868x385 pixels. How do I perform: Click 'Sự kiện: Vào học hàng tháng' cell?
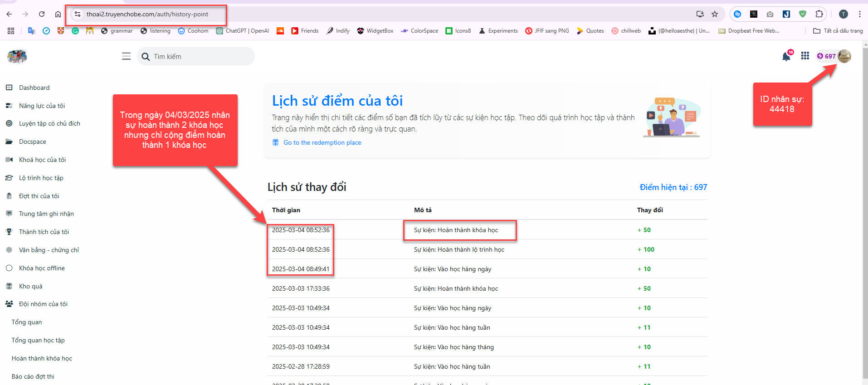pyautogui.click(x=454, y=347)
